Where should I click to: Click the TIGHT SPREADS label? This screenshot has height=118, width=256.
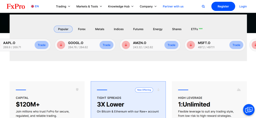109,98
